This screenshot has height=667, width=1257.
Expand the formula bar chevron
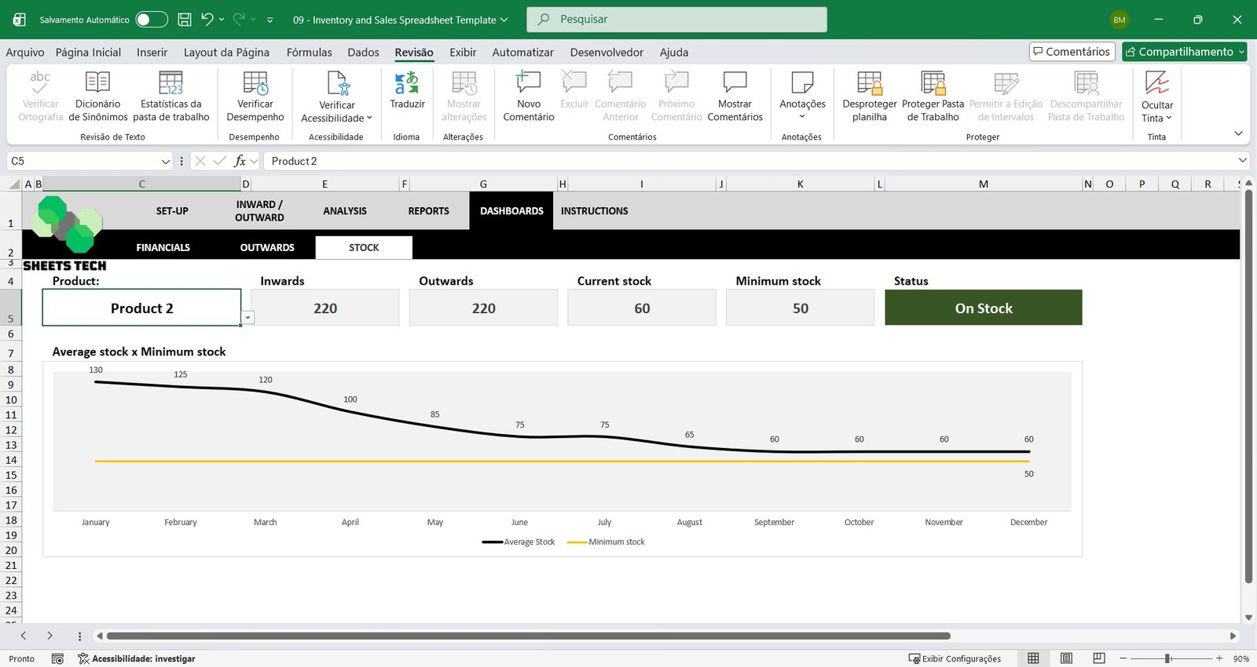1242,160
